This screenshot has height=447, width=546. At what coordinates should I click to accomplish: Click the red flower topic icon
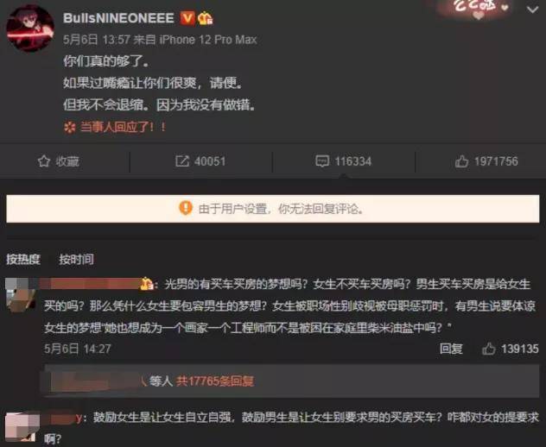70,128
